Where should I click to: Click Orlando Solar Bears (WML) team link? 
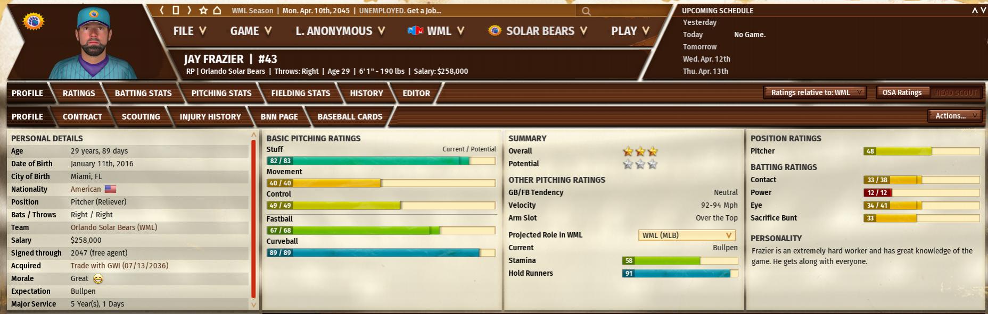click(114, 227)
